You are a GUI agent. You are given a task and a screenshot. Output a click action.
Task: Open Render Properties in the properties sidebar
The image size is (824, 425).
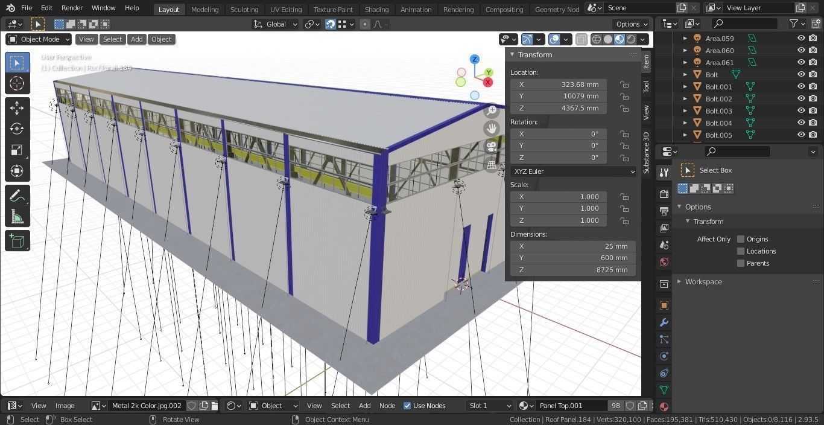click(664, 194)
